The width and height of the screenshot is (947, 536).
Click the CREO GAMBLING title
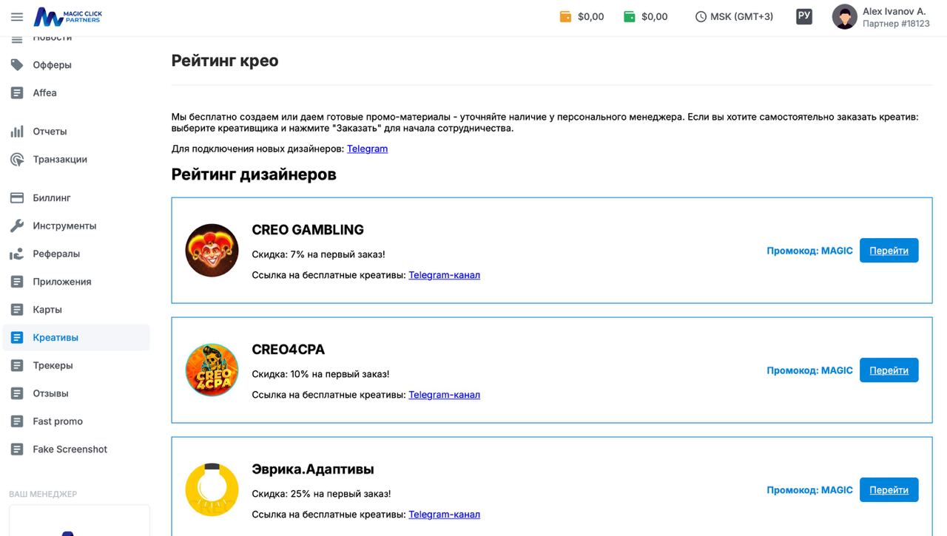click(308, 230)
